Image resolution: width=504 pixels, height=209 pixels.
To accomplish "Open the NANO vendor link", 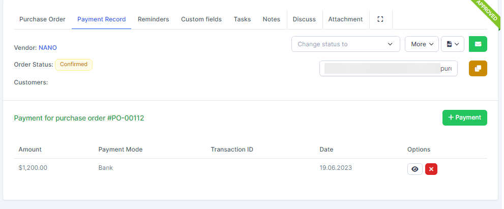I will click(x=48, y=48).
